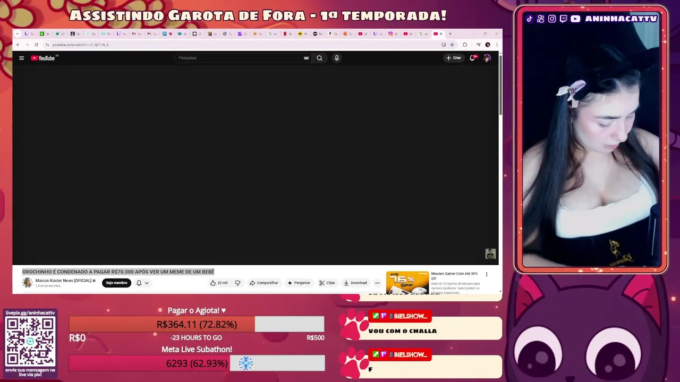The image size is (680, 382).
Task: Open the on-screen keyboard icon in search
Action: (306, 58)
